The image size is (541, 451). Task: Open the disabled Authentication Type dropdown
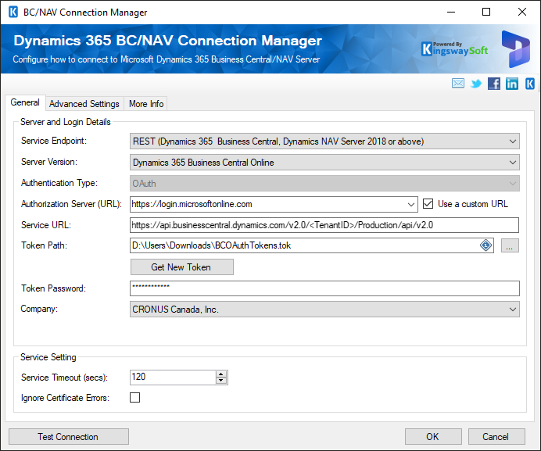coord(324,183)
